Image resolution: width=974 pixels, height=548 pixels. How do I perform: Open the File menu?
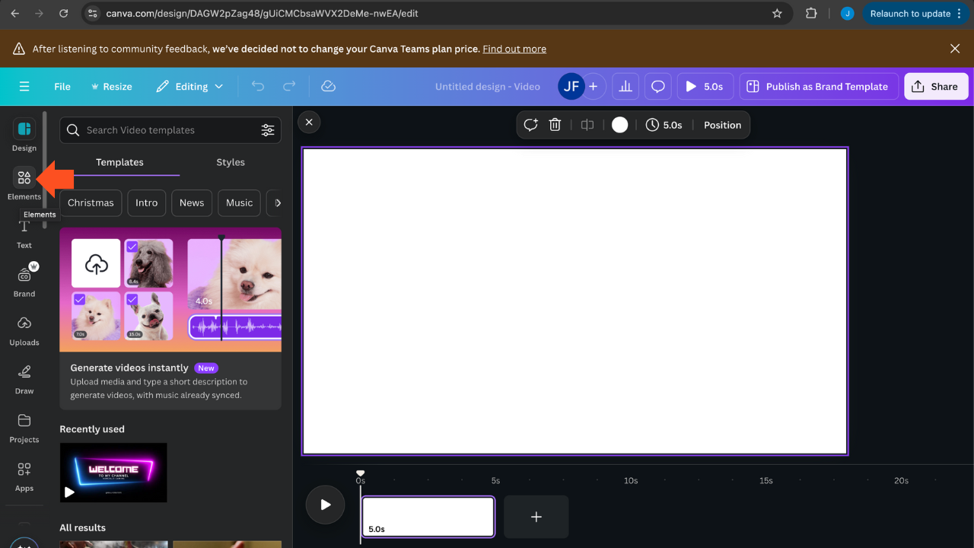click(62, 86)
